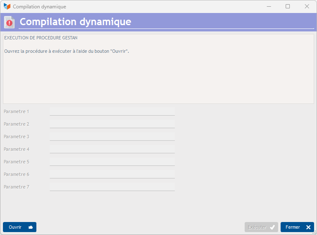
Task: Close the dialog with the Fermer button
Action: pos(297,227)
